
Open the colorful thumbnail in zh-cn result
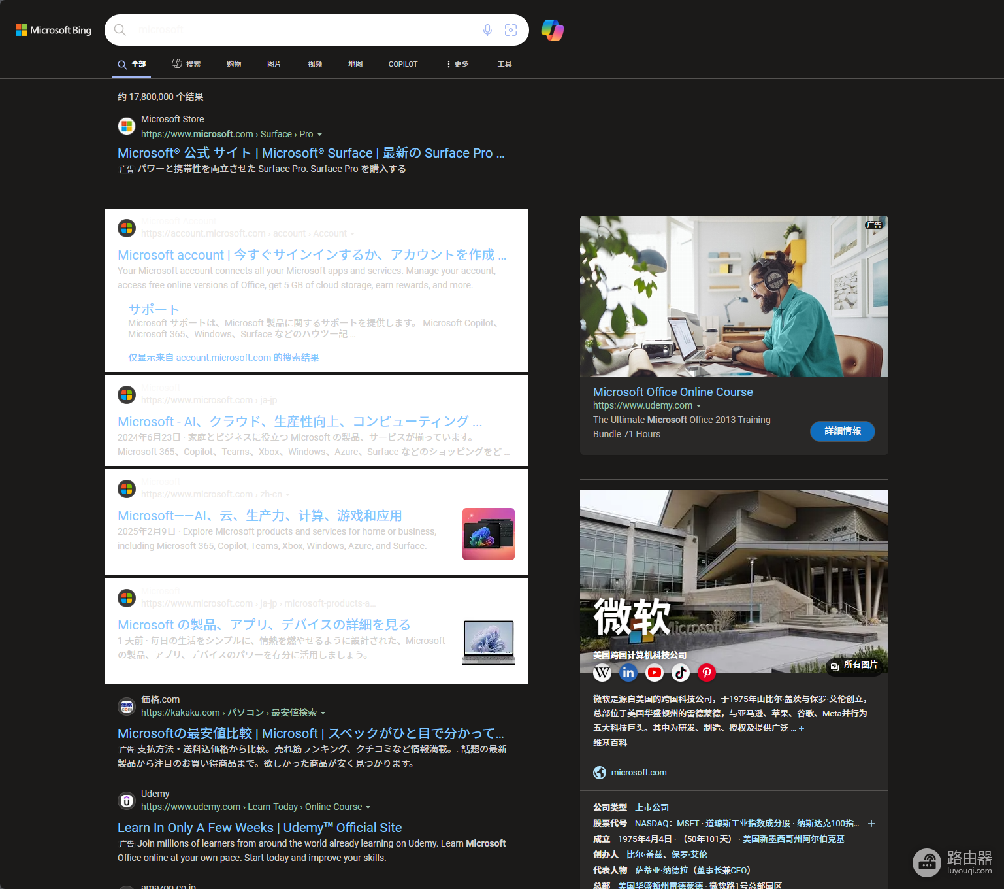tap(489, 534)
